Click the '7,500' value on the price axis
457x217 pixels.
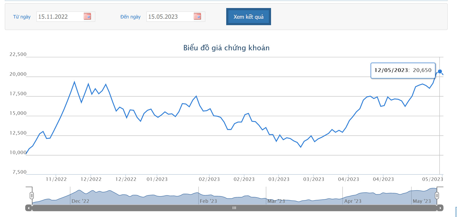pyautogui.click(x=19, y=172)
